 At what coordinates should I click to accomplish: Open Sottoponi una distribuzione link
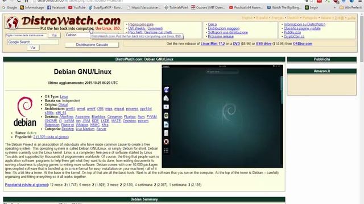(x=227, y=32)
